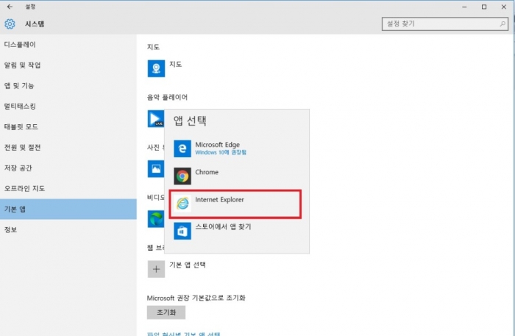Click the music player app icon
Image resolution: width=515 pixels, height=336 pixels.
pos(155,118)
